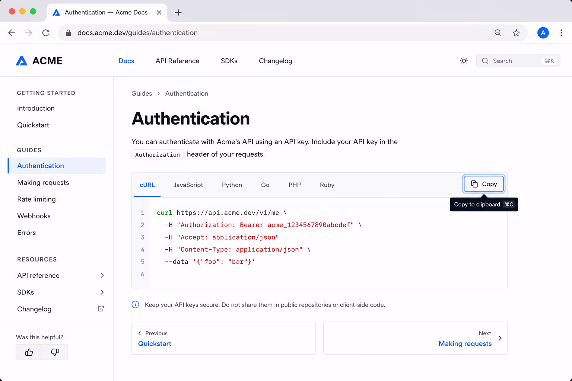Expand SDKs chevron in sidebar
The image size is (572, 381).
pos(102,292)
